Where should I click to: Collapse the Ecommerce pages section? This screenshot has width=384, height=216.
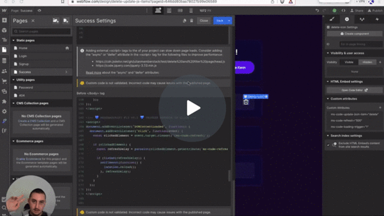tap(13, 141)
